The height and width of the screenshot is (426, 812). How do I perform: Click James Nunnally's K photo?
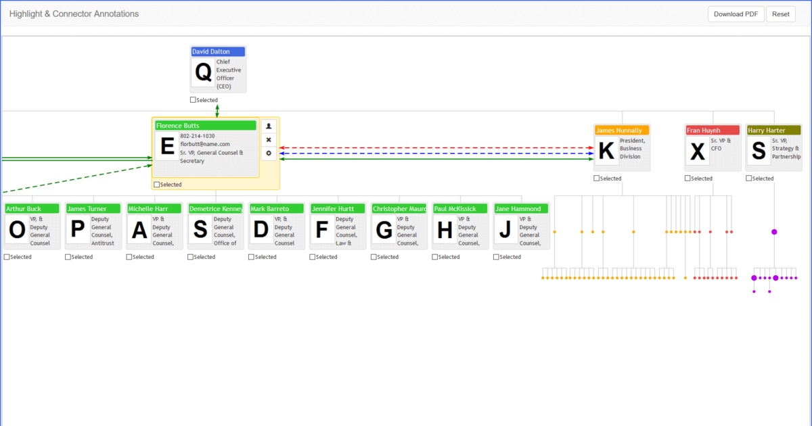coord(606,151)
